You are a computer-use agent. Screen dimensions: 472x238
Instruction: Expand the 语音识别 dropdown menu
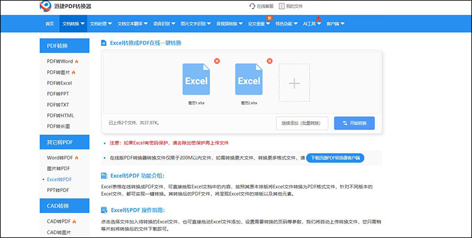164,24
